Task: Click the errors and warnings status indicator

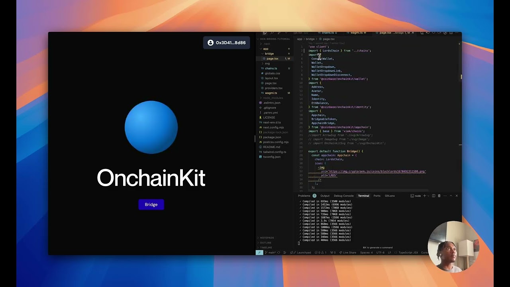Action: point(320,252)
